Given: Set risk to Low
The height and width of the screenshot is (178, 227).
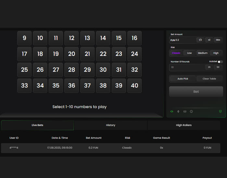Looking at the screenshot, I should coord(189,53).
